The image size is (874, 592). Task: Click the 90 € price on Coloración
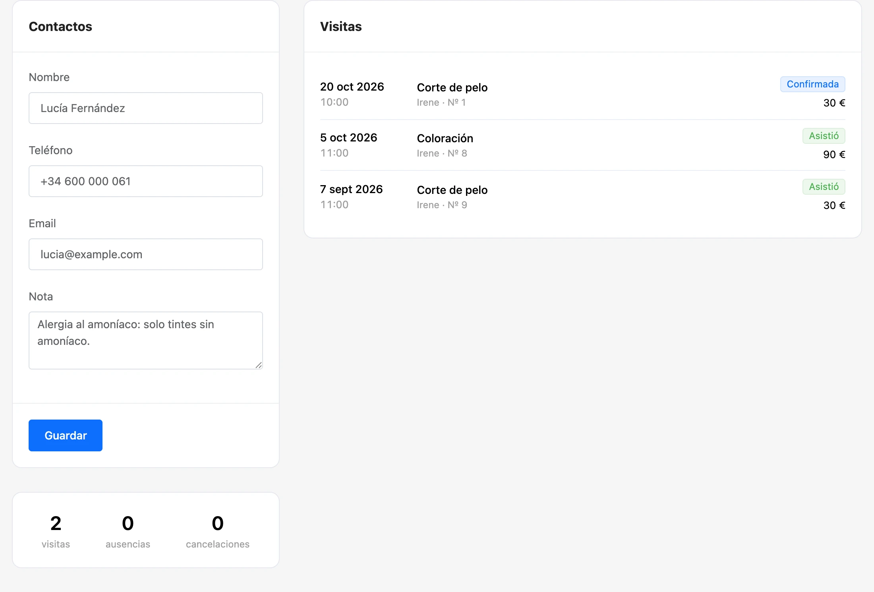834,155
